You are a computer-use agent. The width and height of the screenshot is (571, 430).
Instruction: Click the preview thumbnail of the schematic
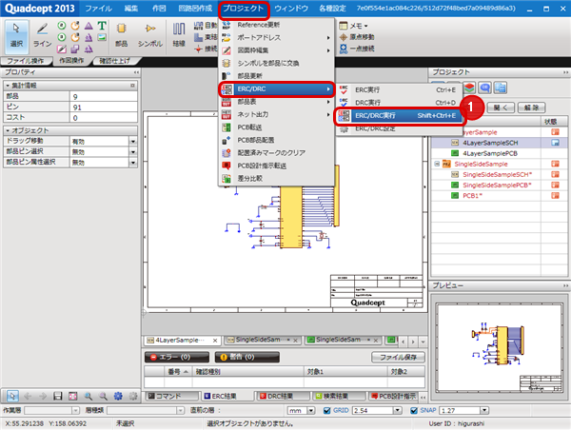click(500, 348)
